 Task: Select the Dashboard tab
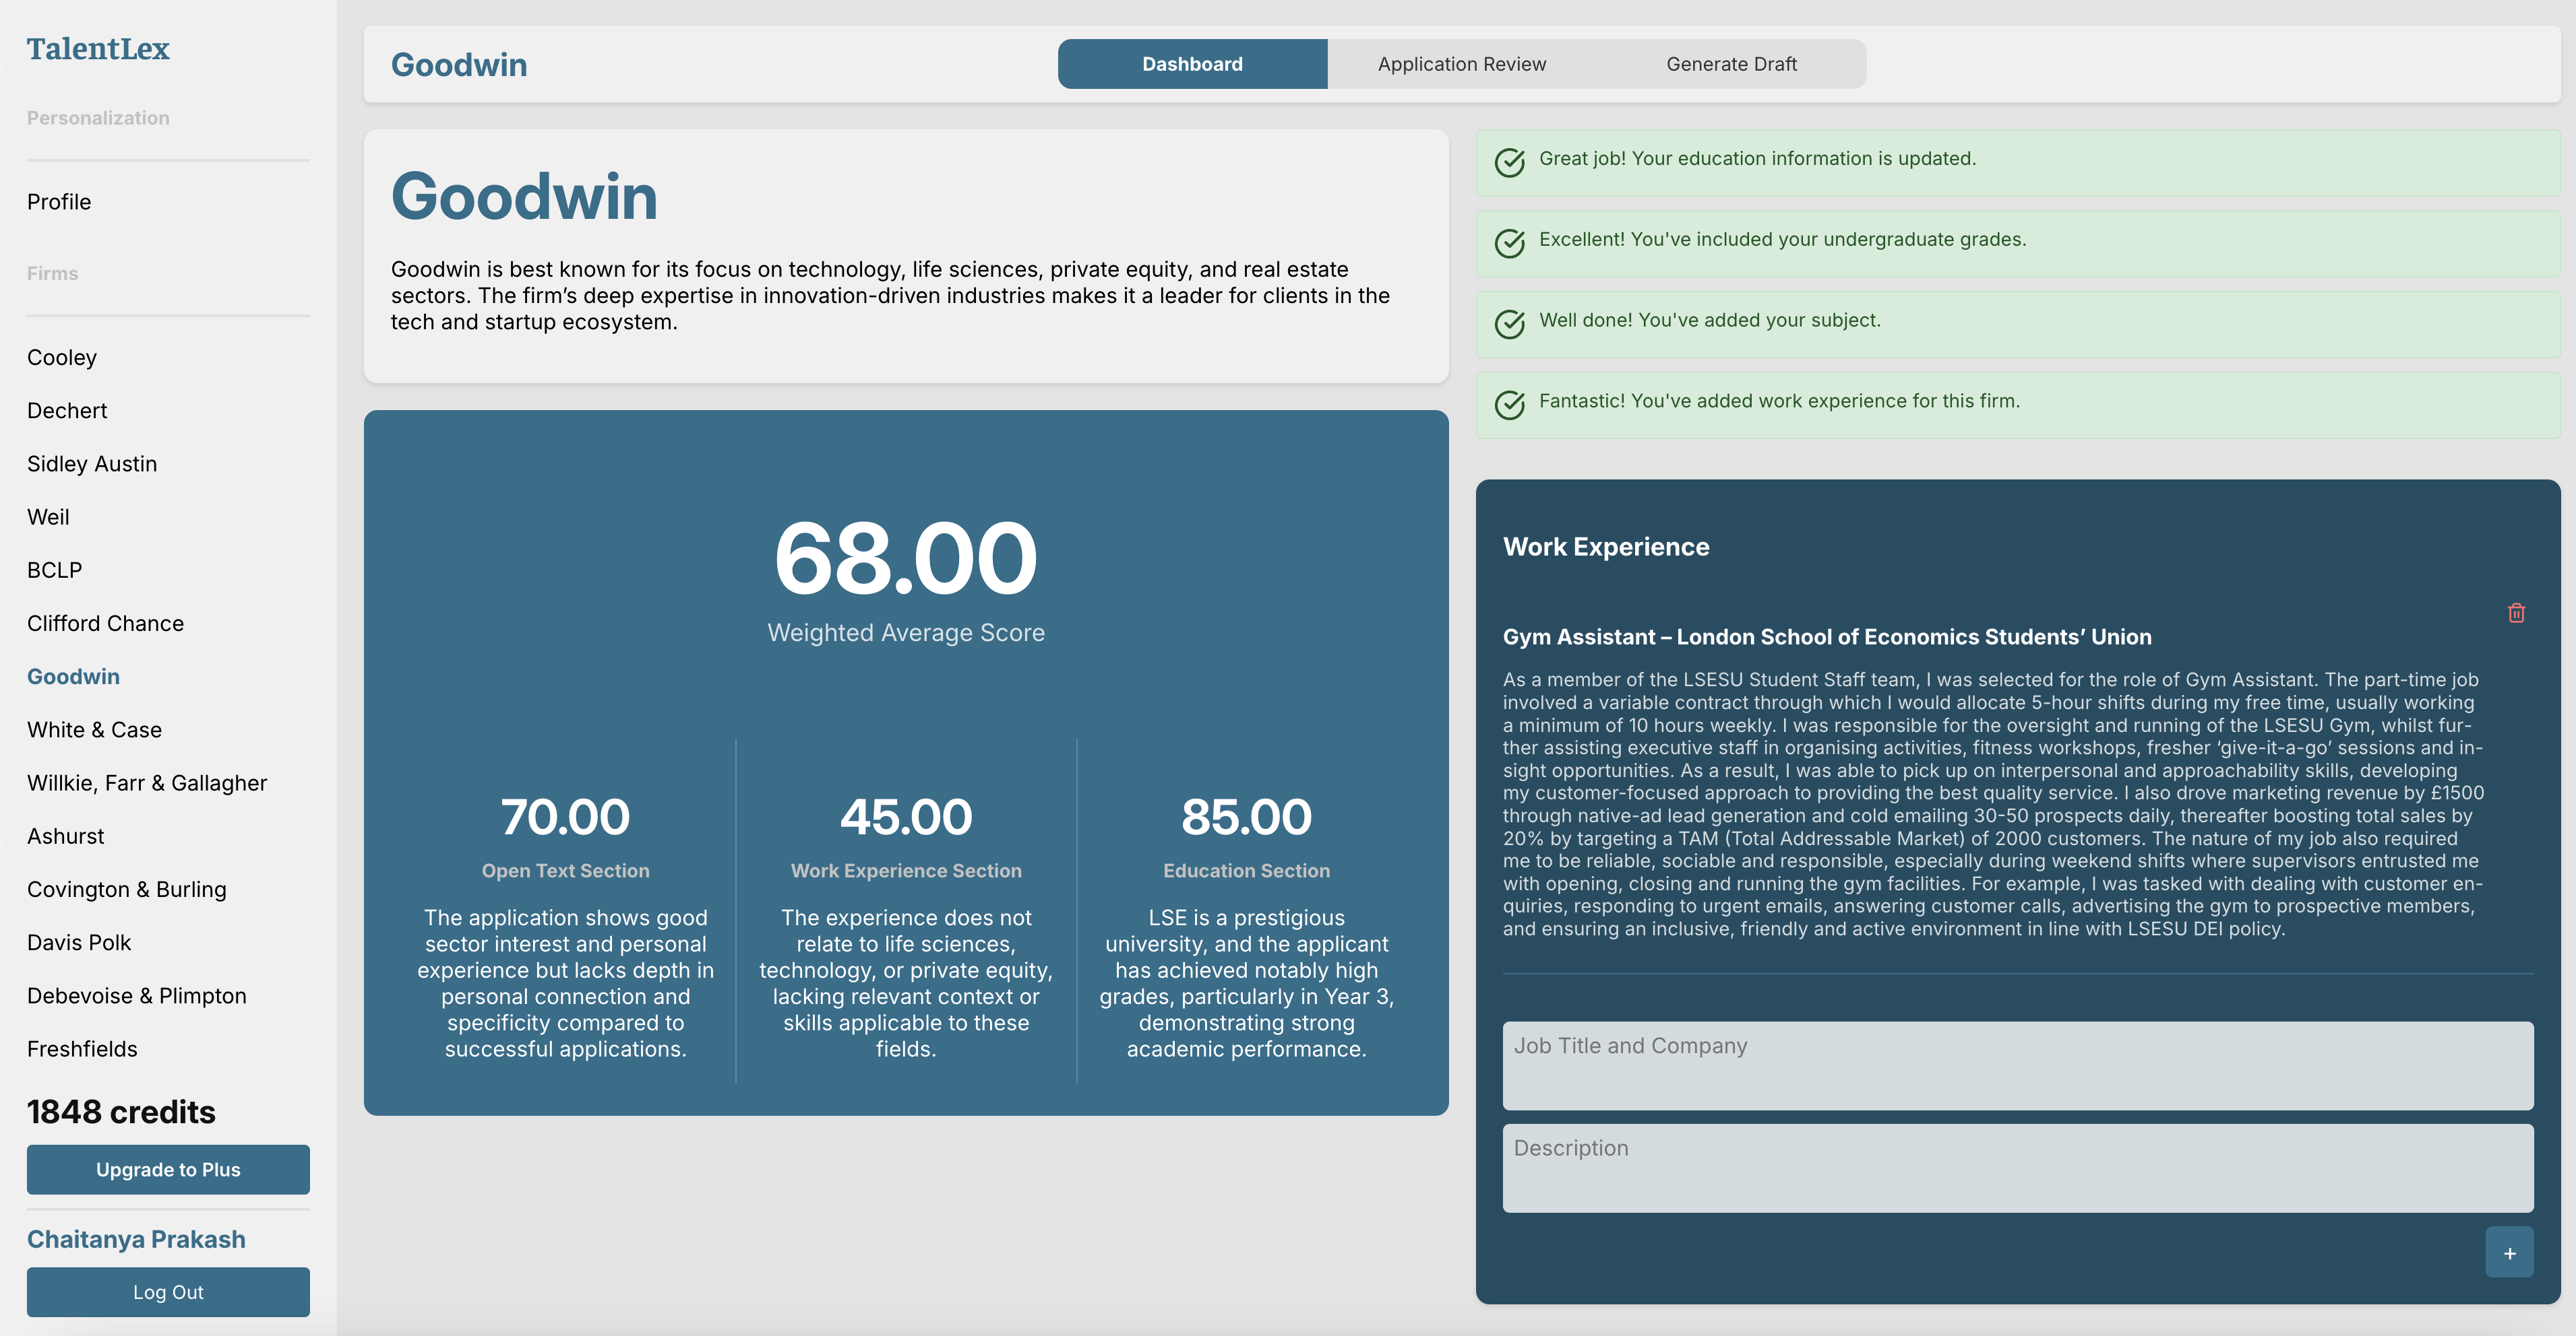1192,64
